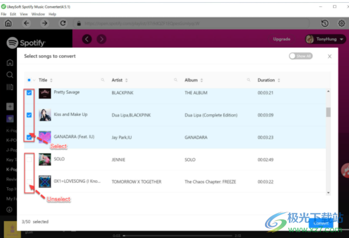Image resolution: width=349 pixels, height=238 pixels.
Task: Open the File menu
Action: pyautogui.click(x=4, y=14)
